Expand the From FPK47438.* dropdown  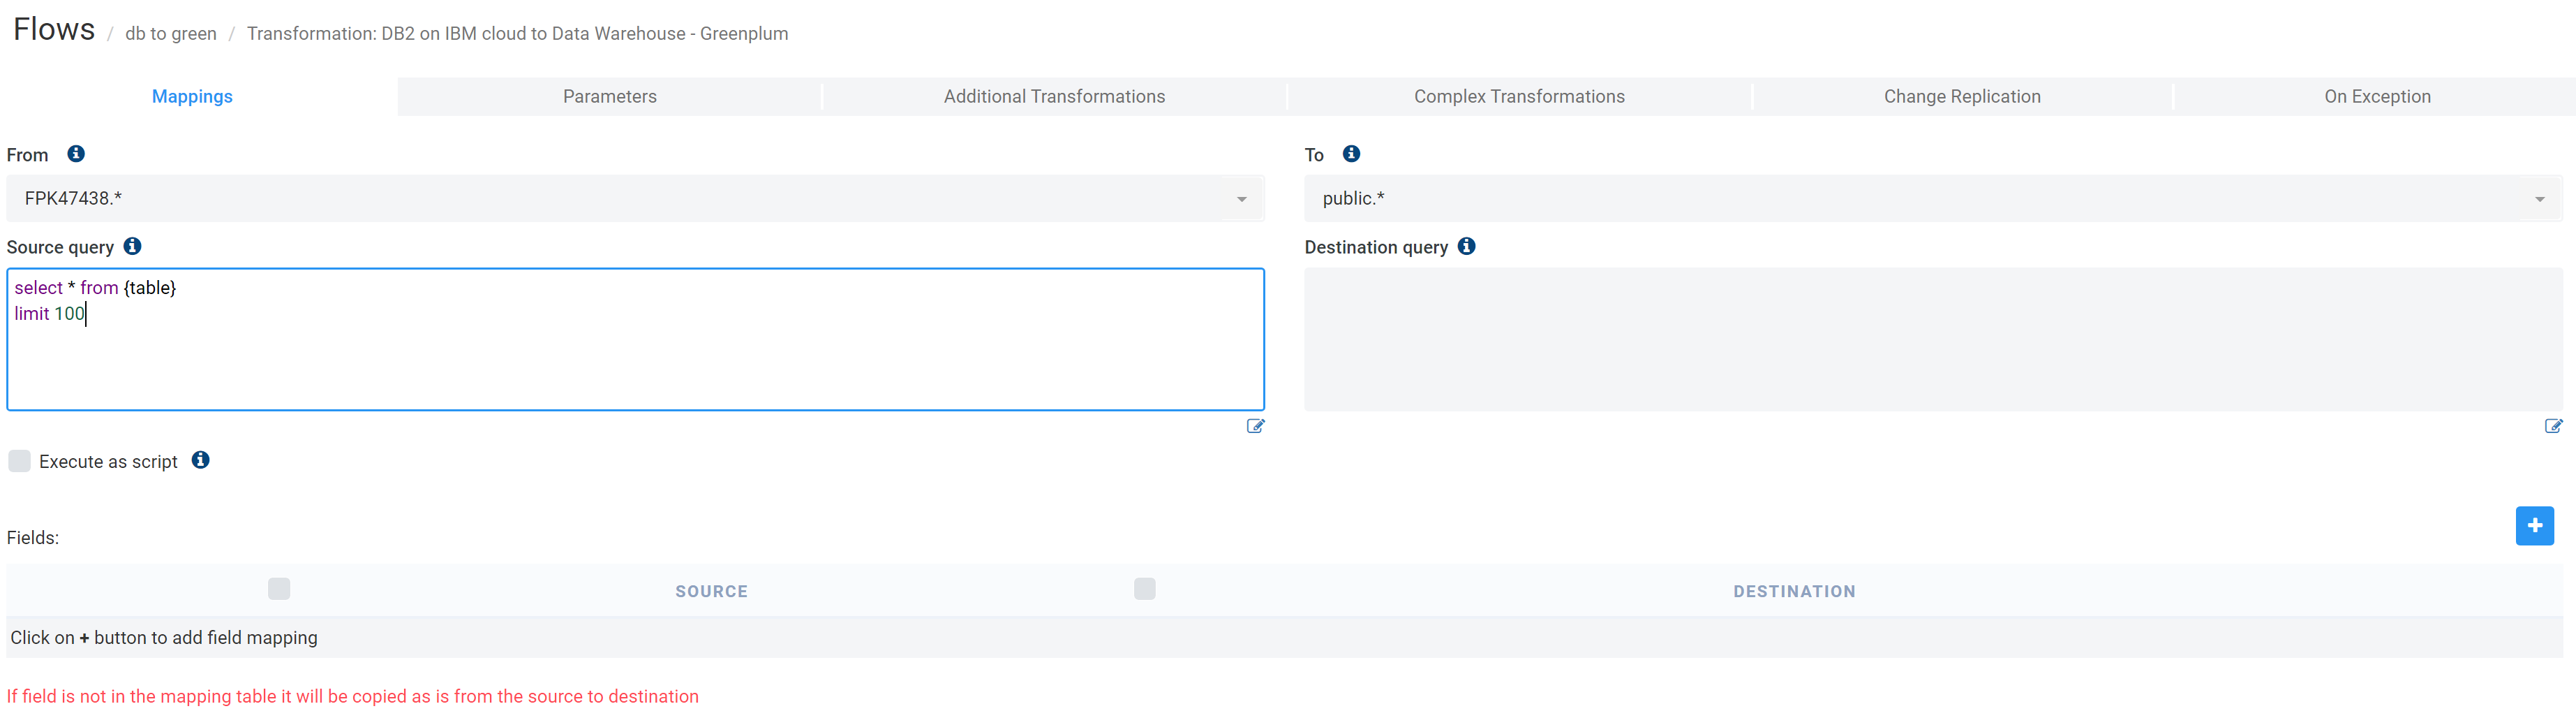[x=1241, y=199]
